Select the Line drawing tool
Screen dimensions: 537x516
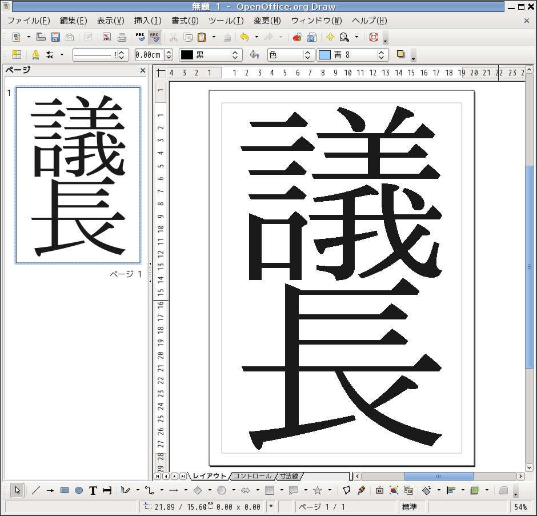click(35, 490)
